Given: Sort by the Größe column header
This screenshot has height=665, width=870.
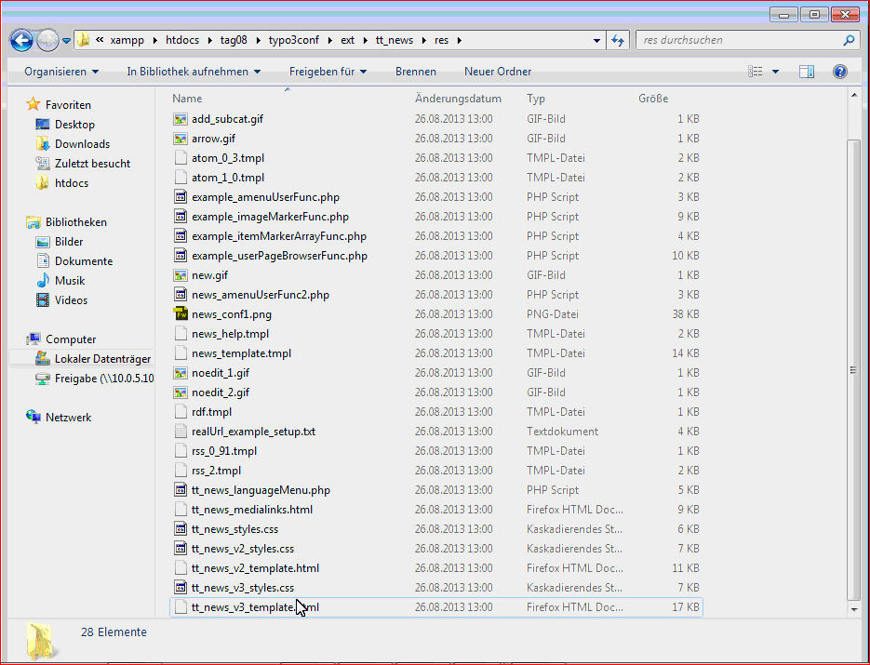Looking at the screenshot, I should pos(653,99).
